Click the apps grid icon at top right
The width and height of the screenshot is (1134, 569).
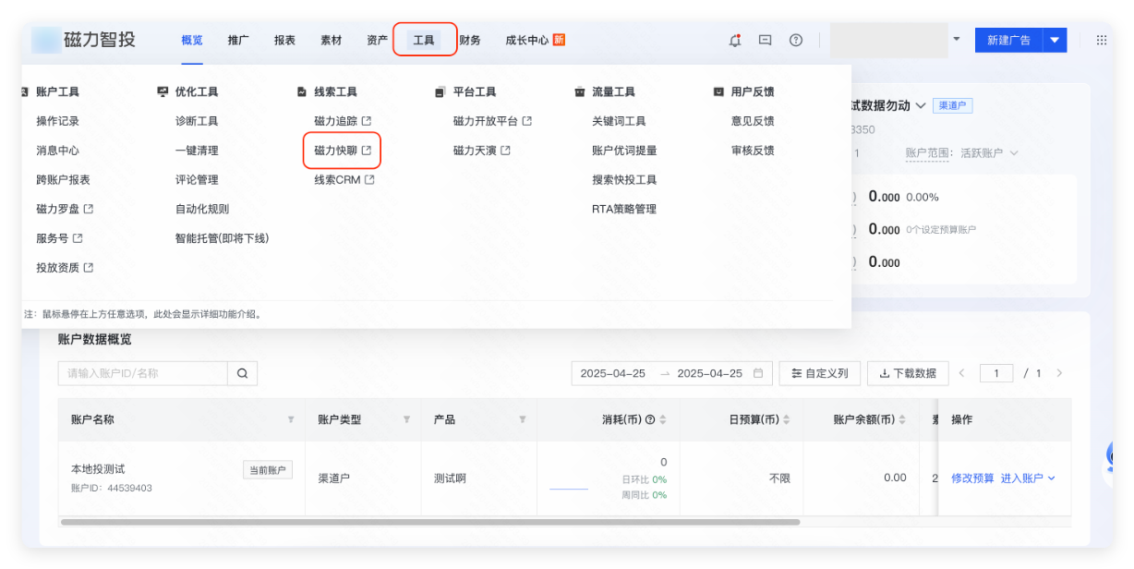coord(1100,40)
